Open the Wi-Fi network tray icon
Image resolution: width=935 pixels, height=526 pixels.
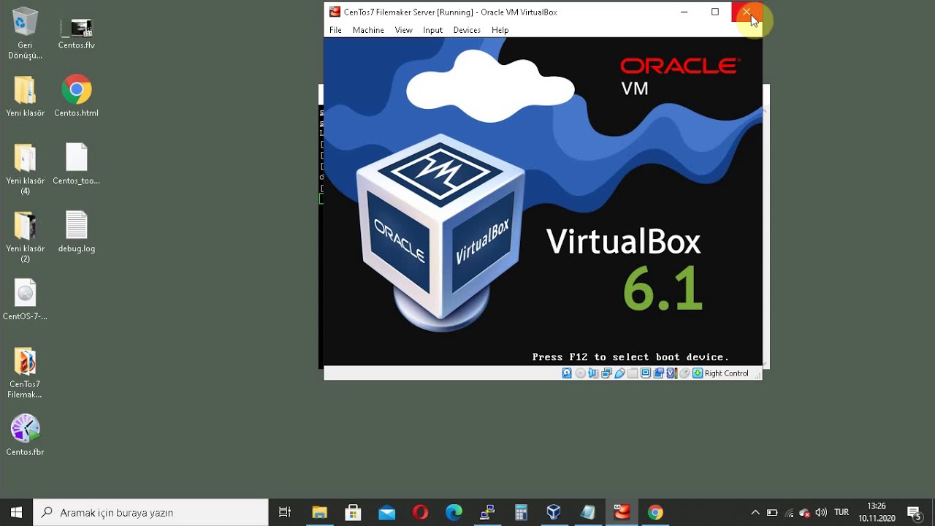(789, 512)
